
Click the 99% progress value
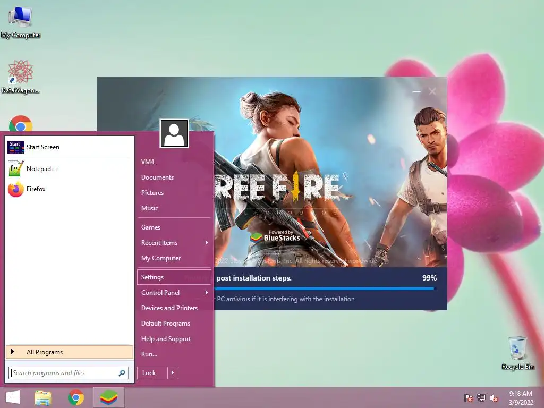(x=429, y=278)
